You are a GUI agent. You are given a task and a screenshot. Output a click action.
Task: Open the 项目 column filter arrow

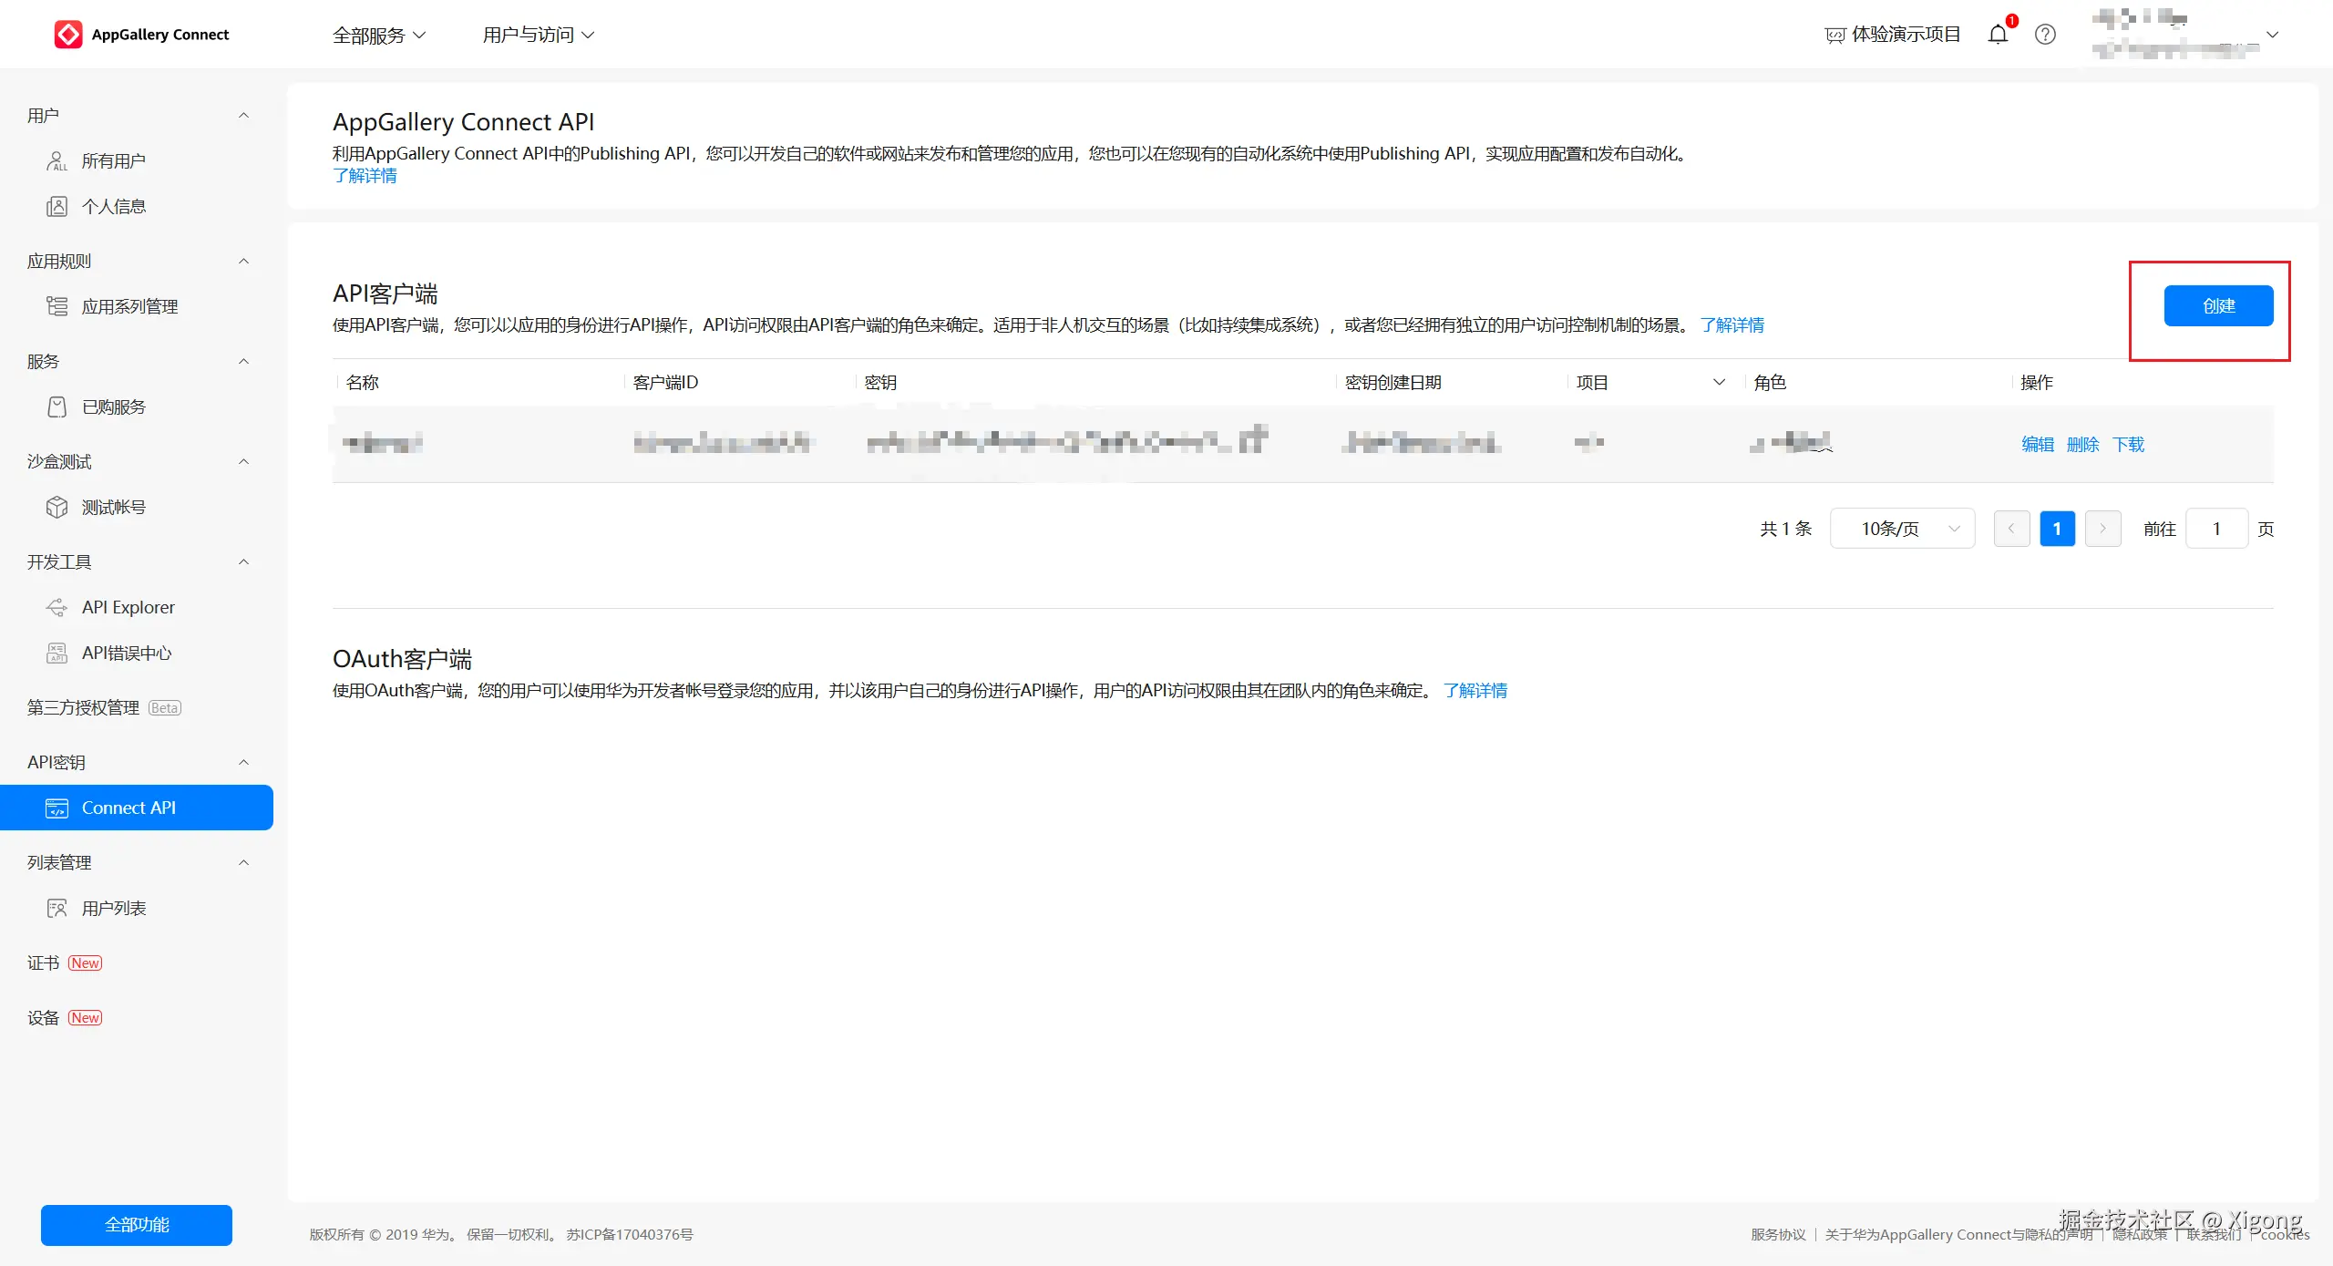1719,382
